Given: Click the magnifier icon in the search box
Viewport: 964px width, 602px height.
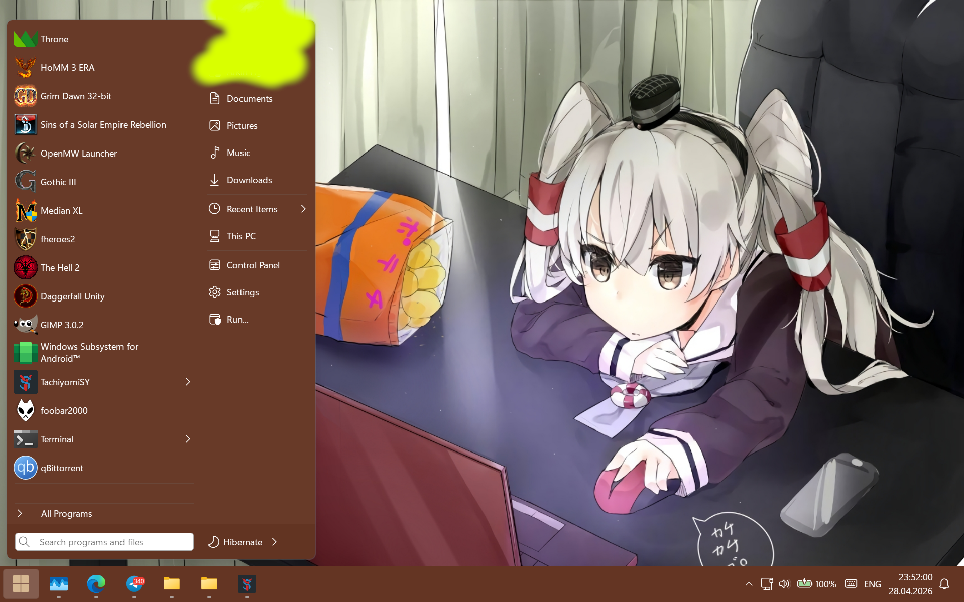Looking at the screenshot, I should [24, 542].
